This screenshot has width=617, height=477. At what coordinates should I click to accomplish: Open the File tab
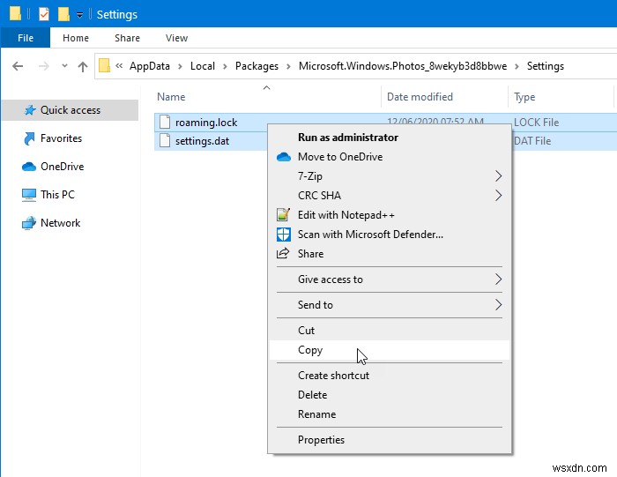[26, 38]
